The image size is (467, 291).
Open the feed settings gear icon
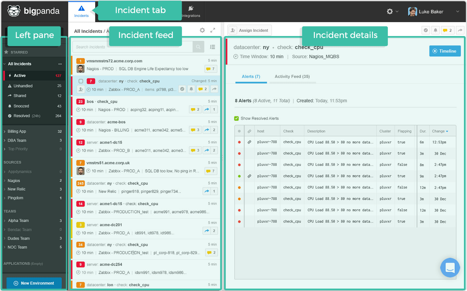pos(202,30)
